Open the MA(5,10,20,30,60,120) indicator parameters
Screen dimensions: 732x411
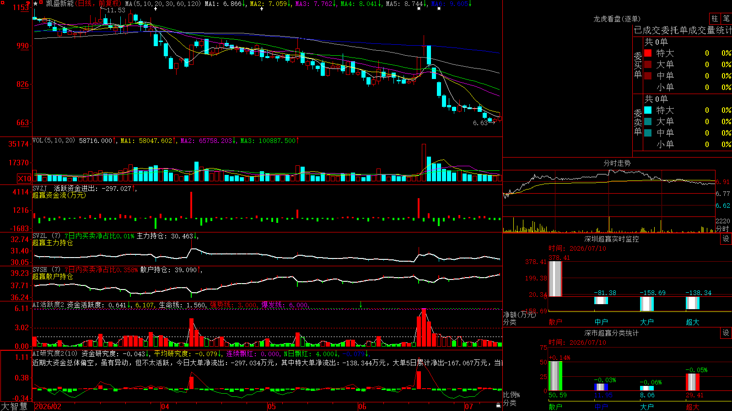(163, 4)
